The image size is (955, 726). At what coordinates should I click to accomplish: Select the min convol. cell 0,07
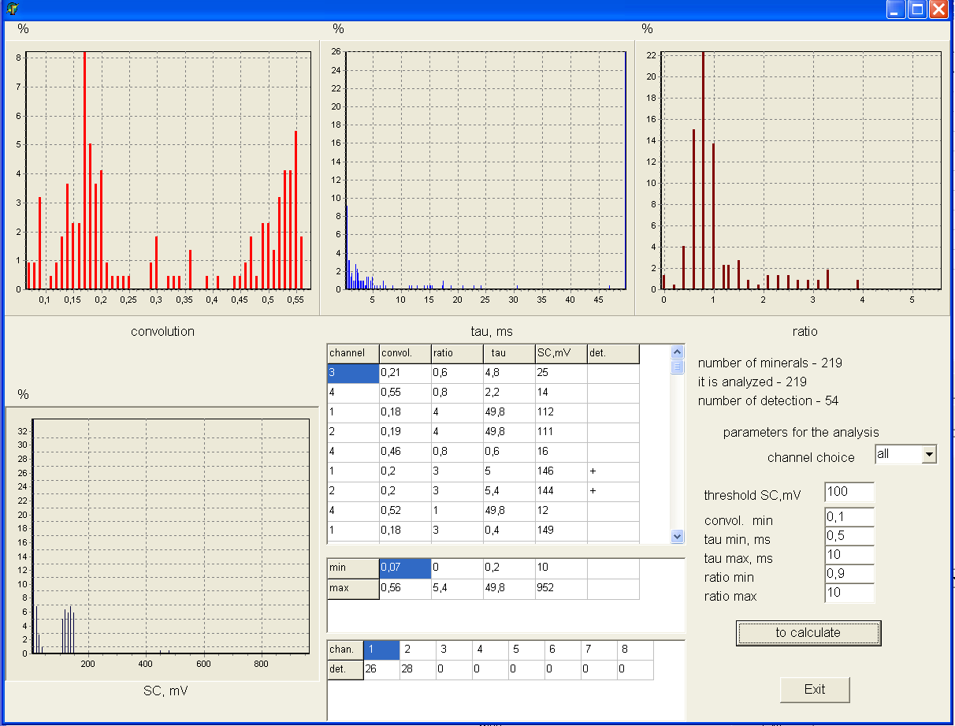pyautogui.click(x=405, y=568)
